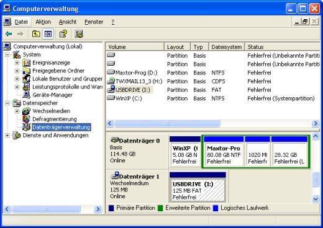Open the help toolbar icon
323x228 pixels.
pos(63,34)
